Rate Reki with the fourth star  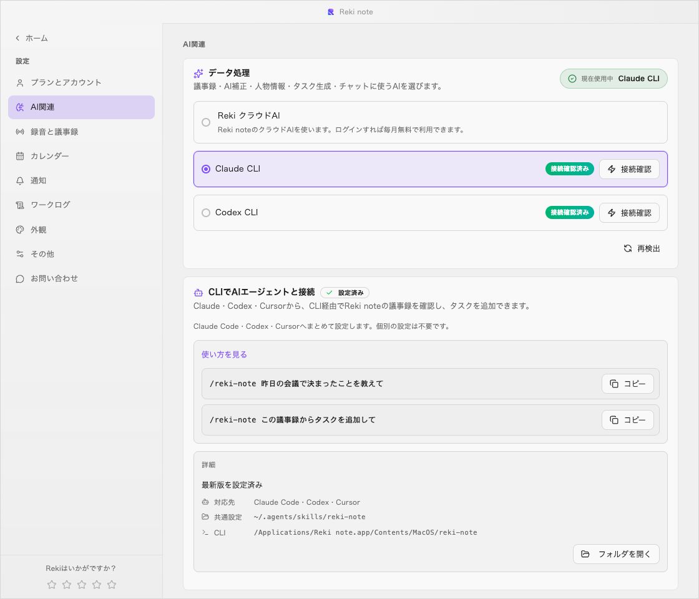97,584
